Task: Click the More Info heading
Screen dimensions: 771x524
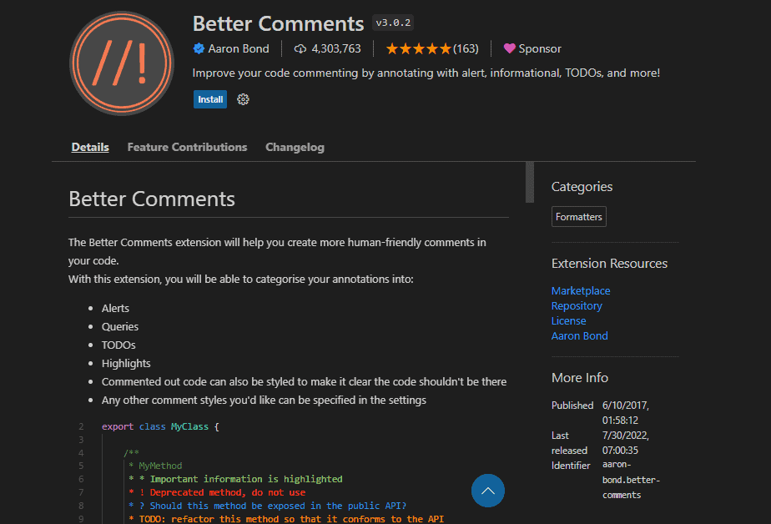Action: coord(580,377)
